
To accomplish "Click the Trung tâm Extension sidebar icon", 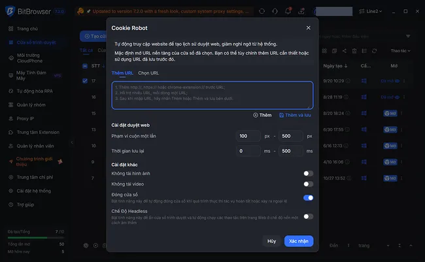I will [x=11, y=132].
